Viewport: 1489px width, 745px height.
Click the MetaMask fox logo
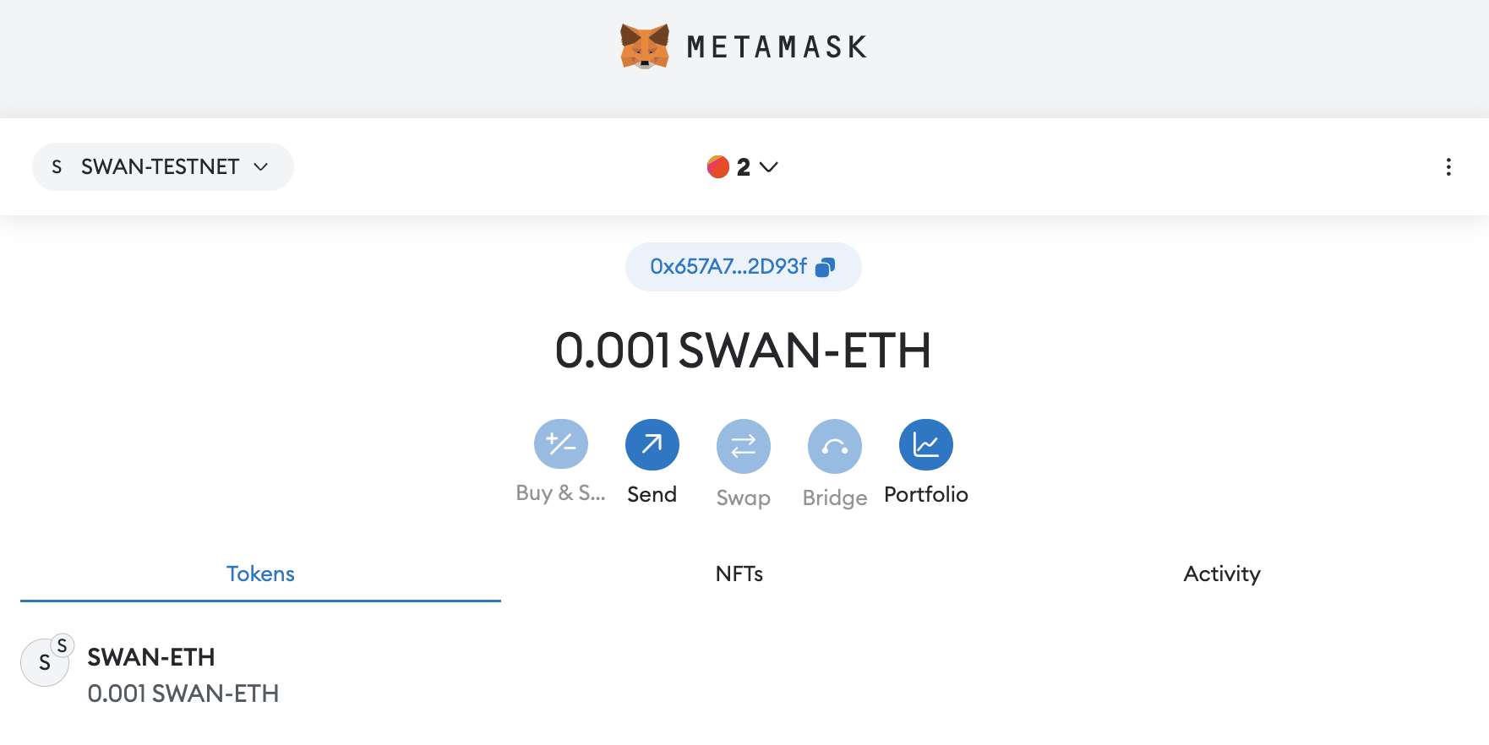click(x=645, y=46)
